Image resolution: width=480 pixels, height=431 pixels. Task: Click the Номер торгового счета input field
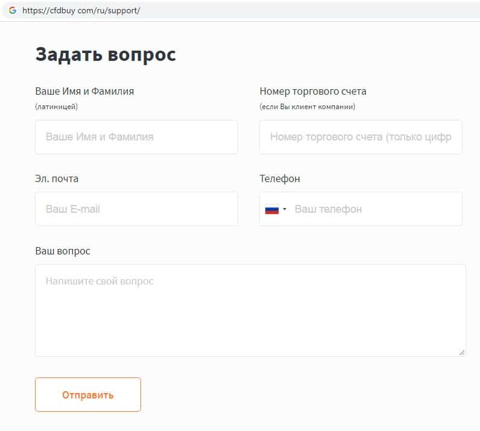coord(361,137)
